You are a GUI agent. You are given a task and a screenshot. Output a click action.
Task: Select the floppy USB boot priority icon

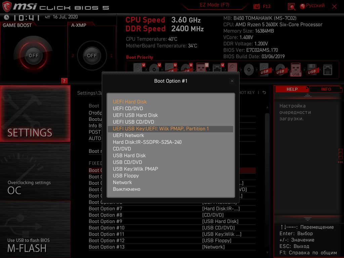tap(312, 70)
